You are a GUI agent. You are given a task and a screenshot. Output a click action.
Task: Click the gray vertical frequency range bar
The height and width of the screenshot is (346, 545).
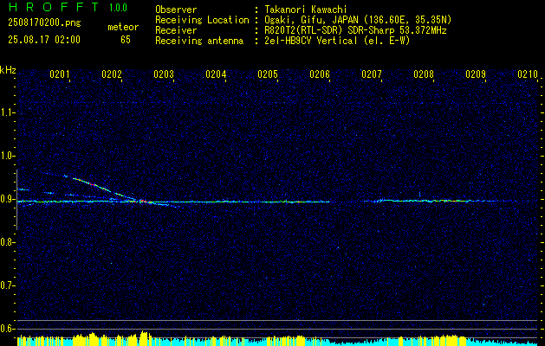pyautogui.click(x=16, y=200)
